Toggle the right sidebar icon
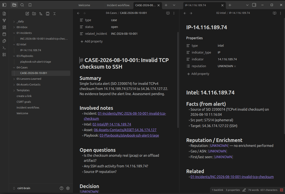 click(254, 5)
